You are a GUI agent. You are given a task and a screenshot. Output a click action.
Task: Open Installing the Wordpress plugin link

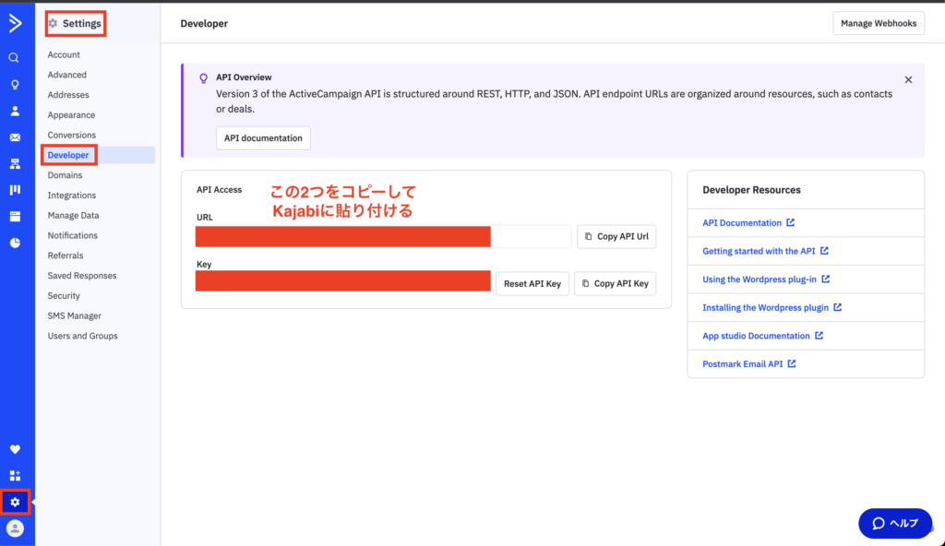coord(765,308)
